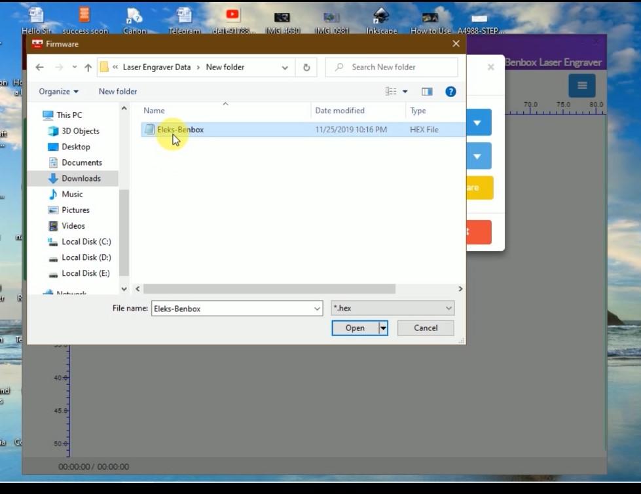Open Videos in navigation pane

73,226
